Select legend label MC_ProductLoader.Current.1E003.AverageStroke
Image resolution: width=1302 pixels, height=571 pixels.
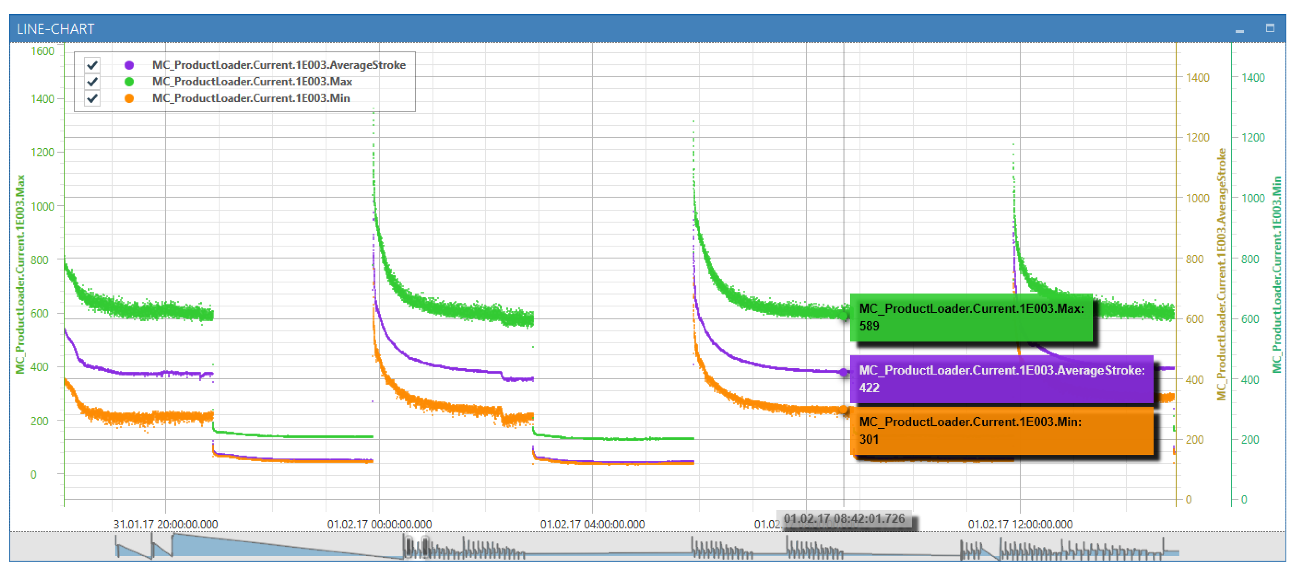pos(279,65)
